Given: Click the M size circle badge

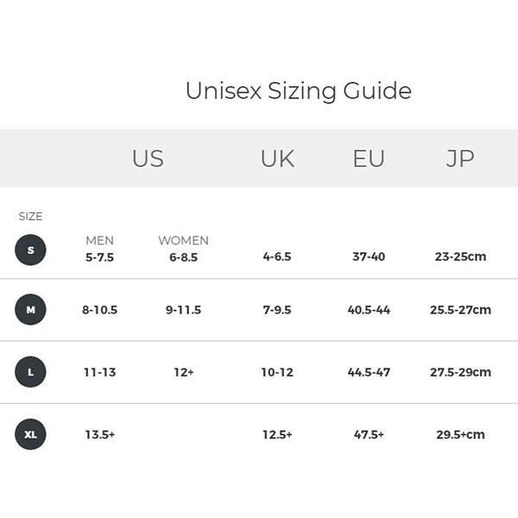Looking at the screenshot, I should pyautogui.click(x=30, y=309).
